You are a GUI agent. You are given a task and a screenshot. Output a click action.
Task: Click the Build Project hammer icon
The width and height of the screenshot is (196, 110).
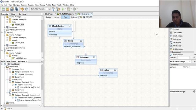(54, 9)
